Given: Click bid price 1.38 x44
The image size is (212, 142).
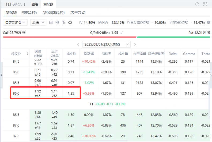Looking at the screenshot, I should [x=38, y=115].
